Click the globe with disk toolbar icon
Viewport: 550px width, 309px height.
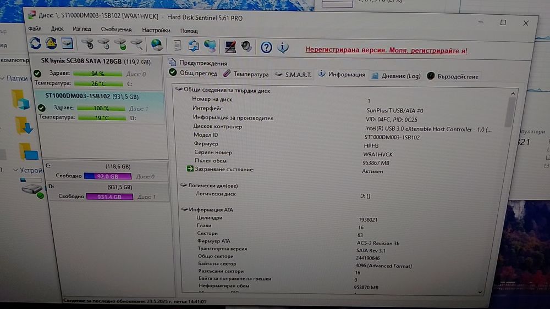[157, 45]
